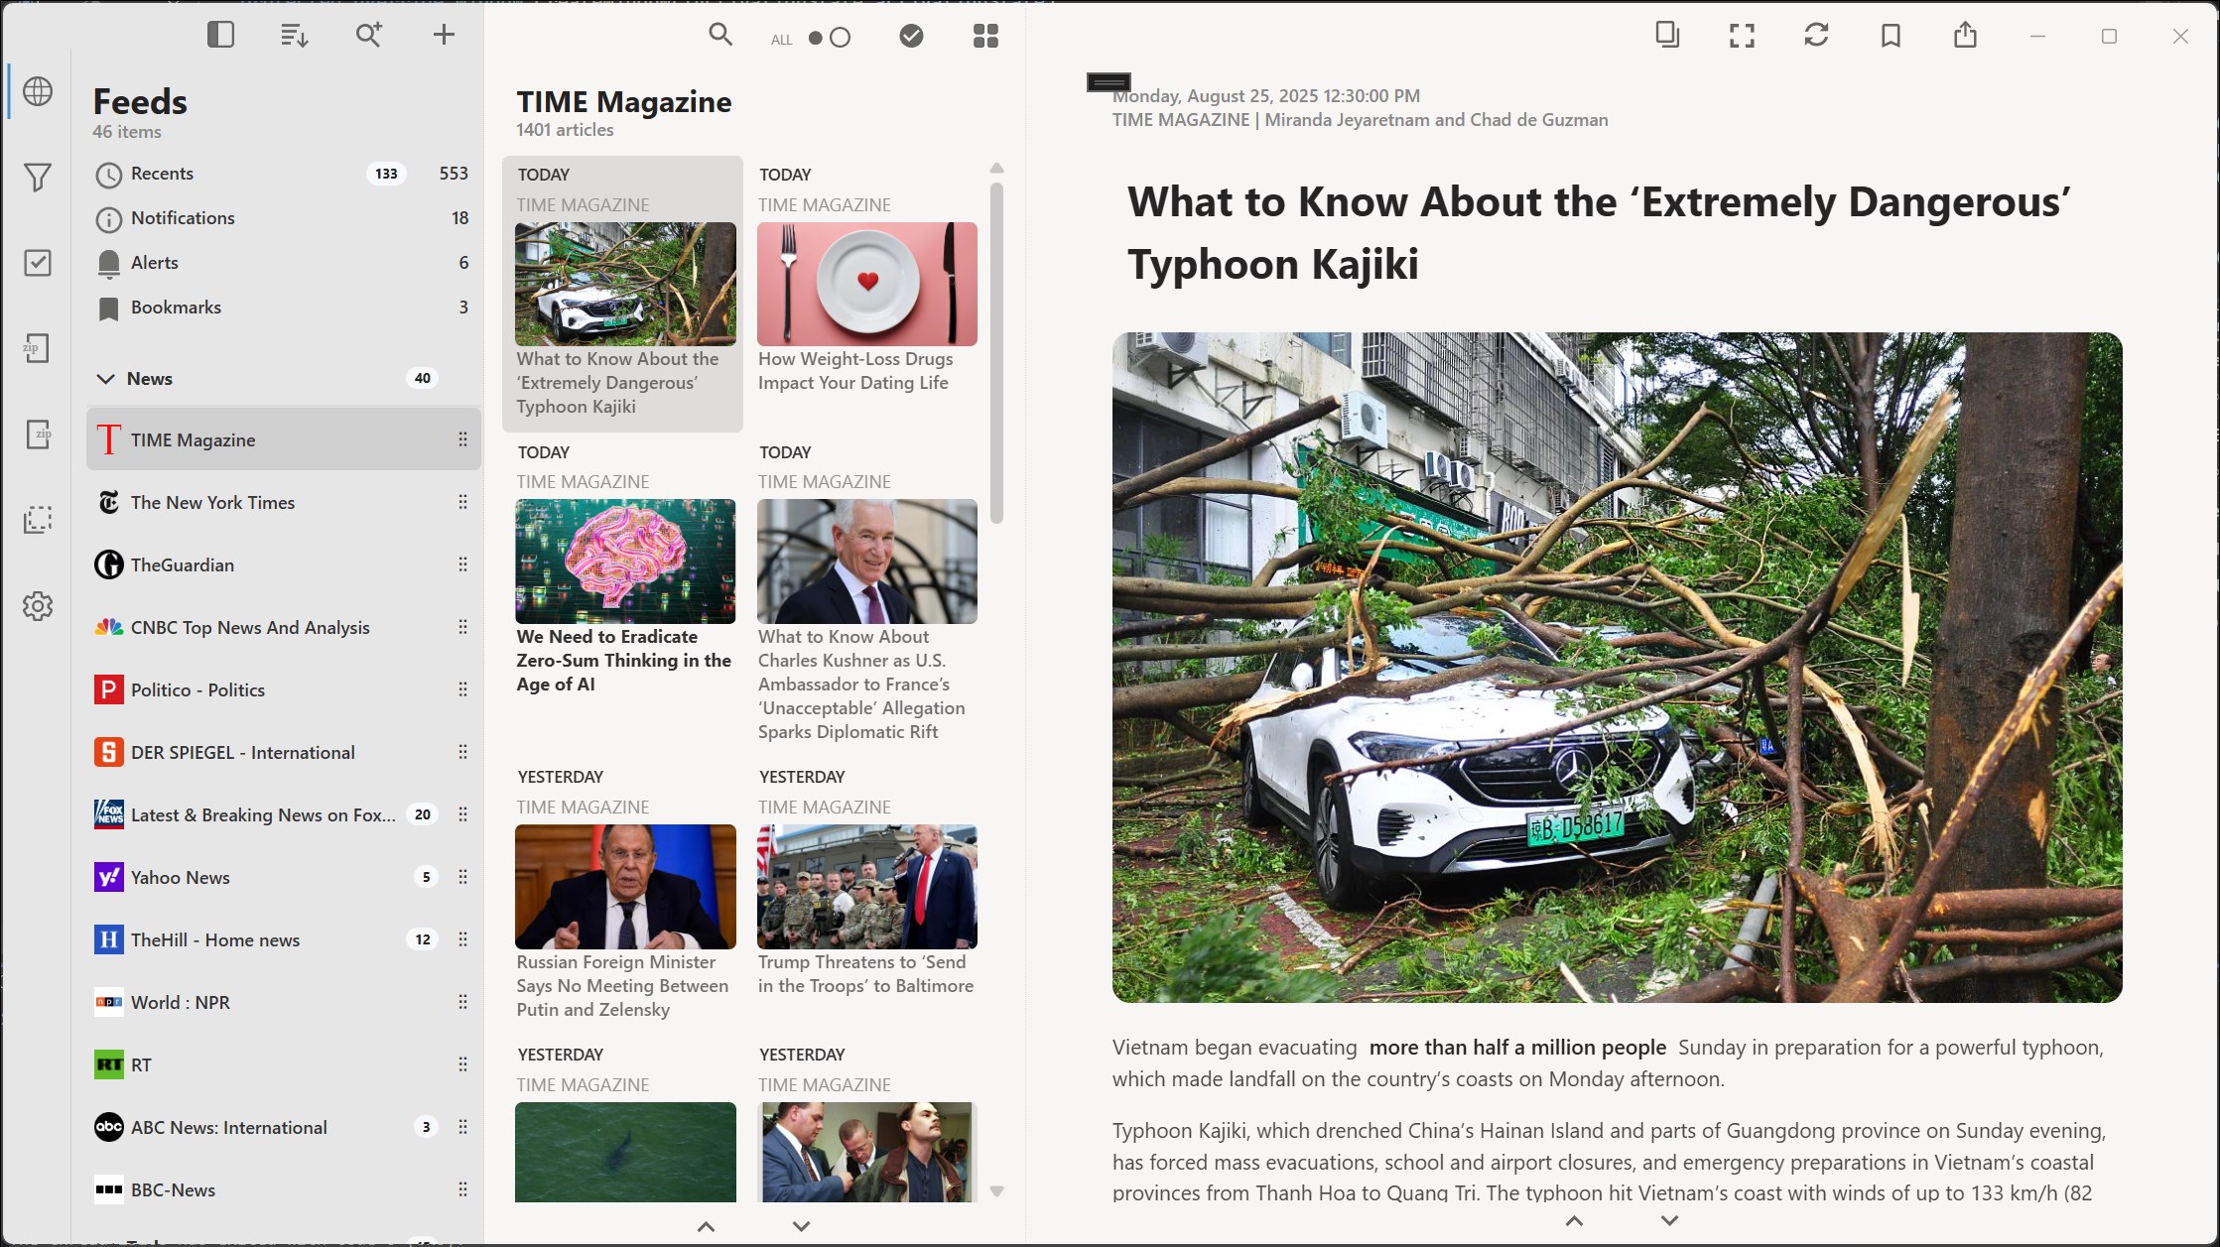The width and height of the screenshot is (2220, 1247).
Task: Open options dots for TheGuardian
Action: click(462, 564)
